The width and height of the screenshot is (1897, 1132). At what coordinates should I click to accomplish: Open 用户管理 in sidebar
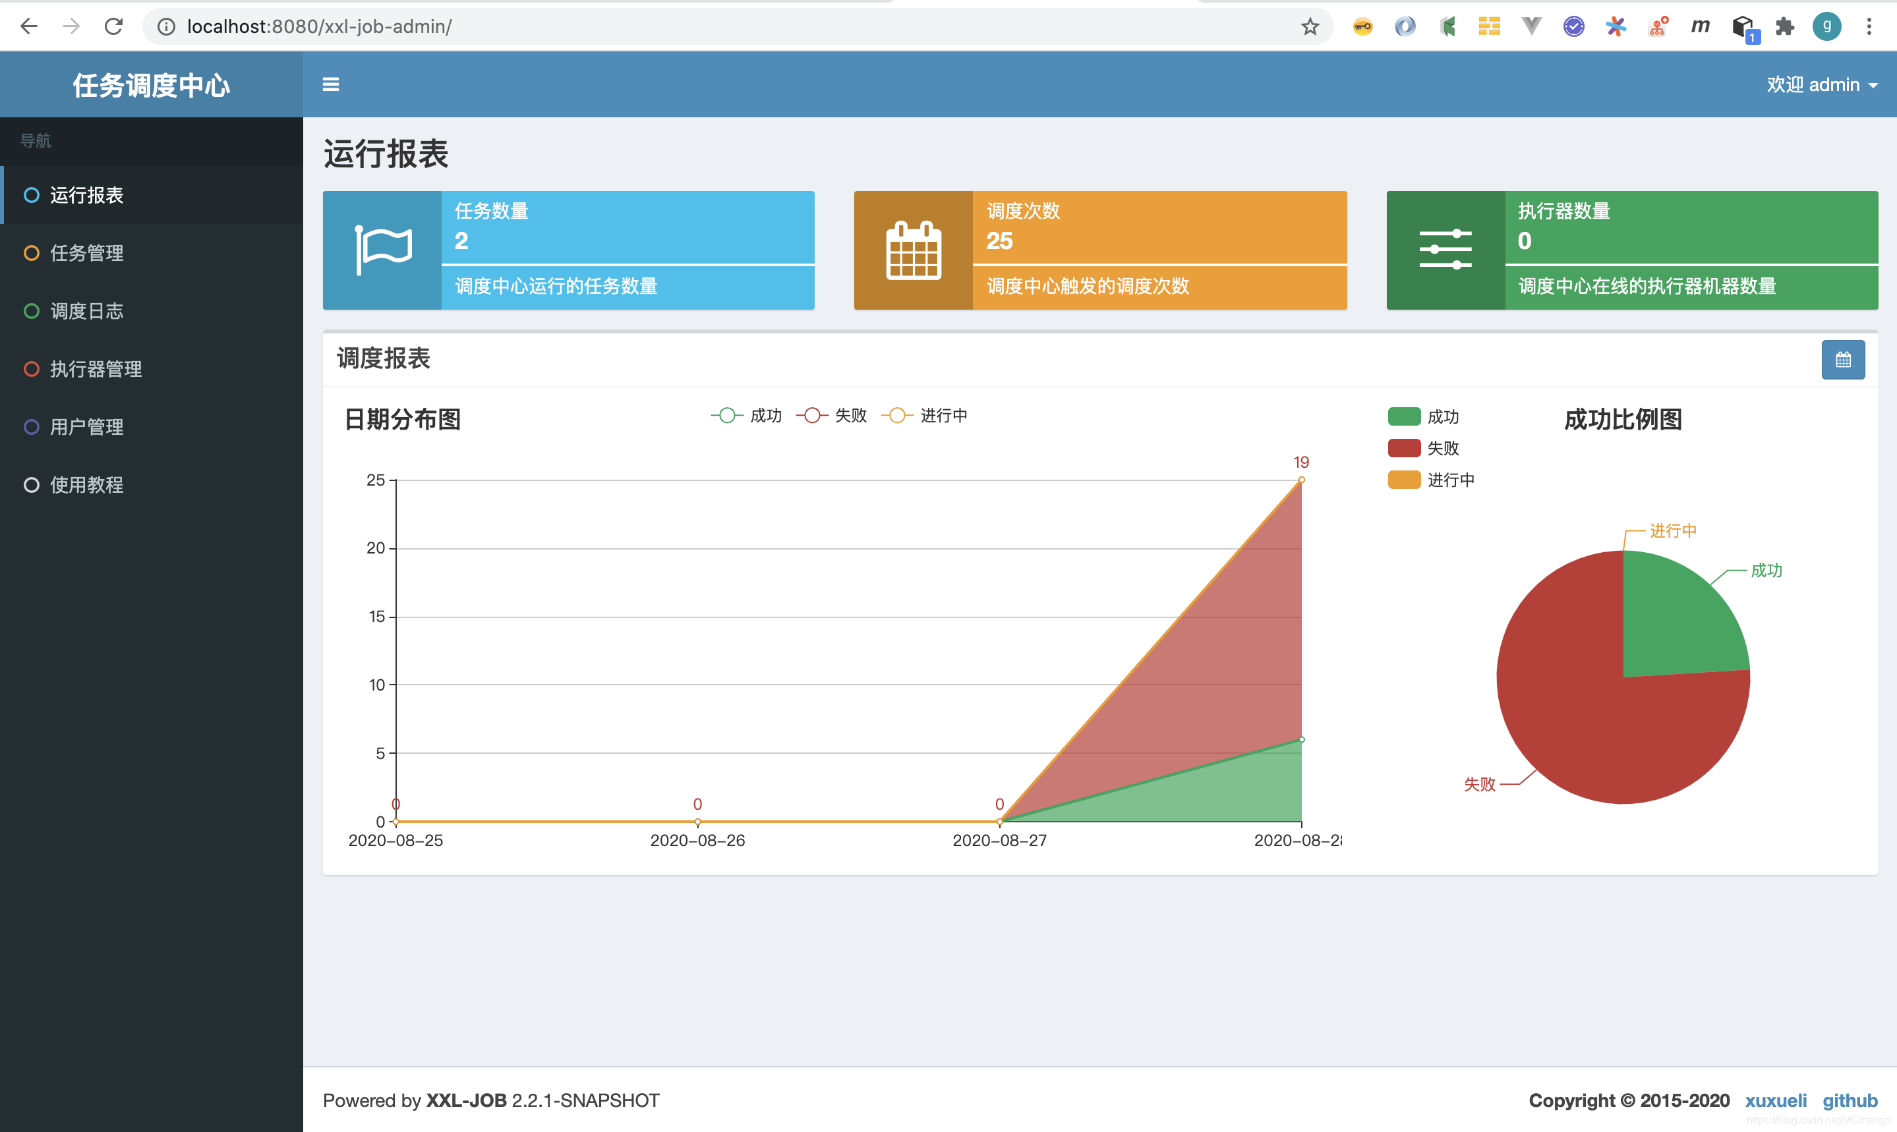tap(152, 427)
